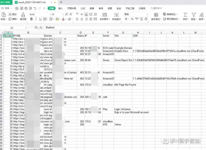Click the Merge and Center (合并居中) icon

click(105, 15)
